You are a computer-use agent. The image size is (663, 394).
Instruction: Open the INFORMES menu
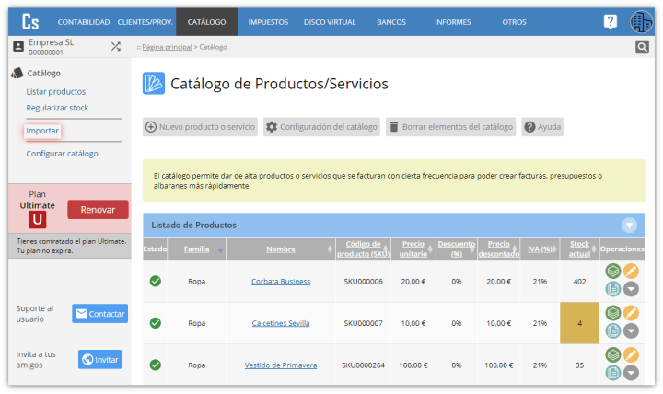[x=452, y=22]
